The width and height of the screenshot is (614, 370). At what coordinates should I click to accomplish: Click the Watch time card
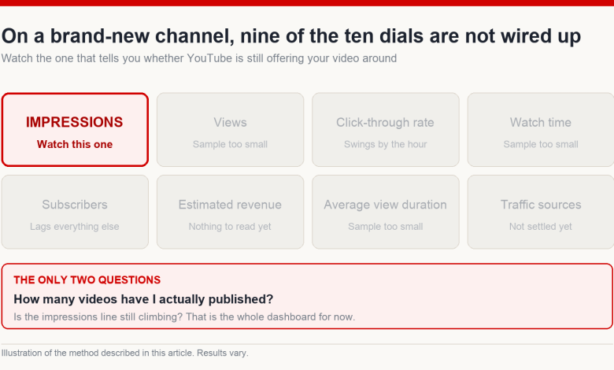pyautogui.click(x=541, y=130)
